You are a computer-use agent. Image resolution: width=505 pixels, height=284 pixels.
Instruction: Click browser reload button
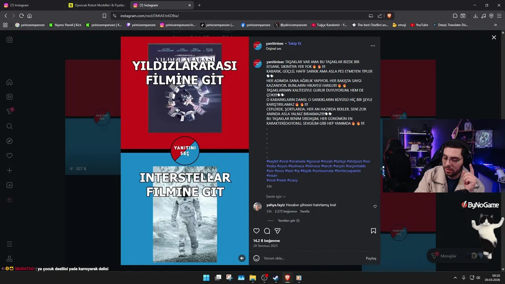point(21,16)
